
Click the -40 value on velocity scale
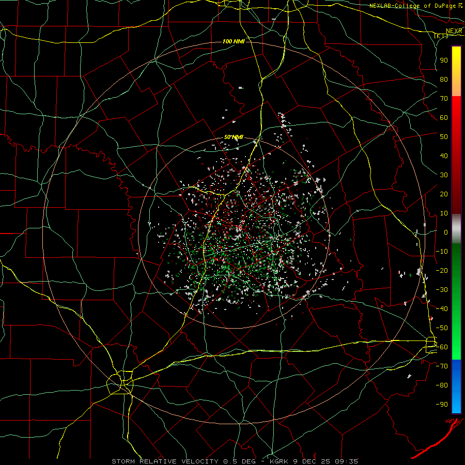(x=442, y=309)
